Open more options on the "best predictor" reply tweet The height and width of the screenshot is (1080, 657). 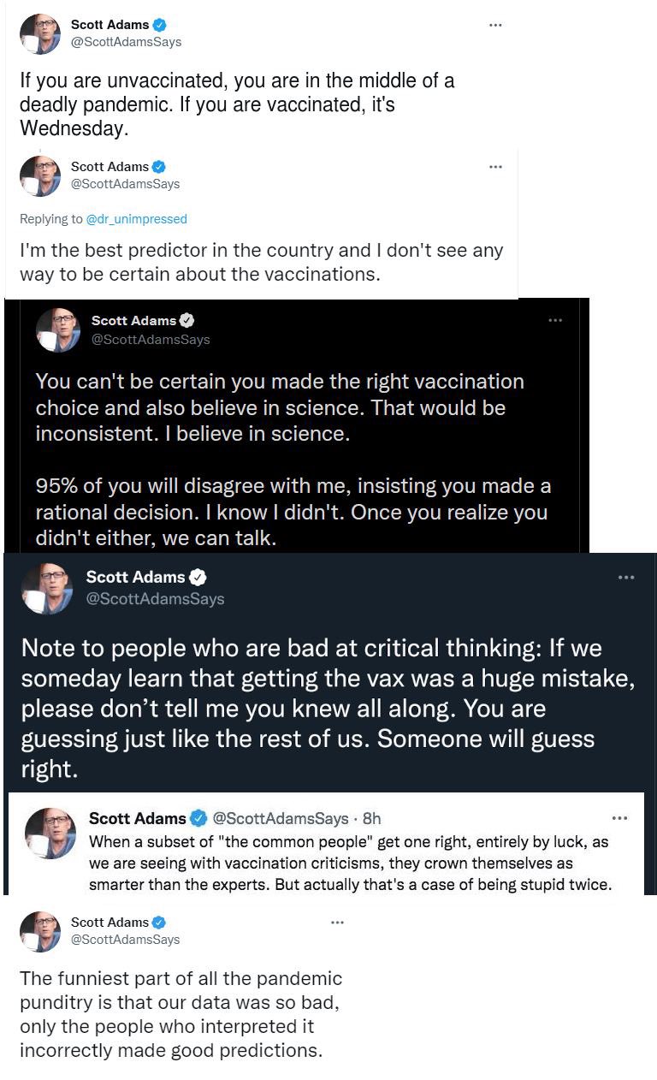(x=495, y=166)
